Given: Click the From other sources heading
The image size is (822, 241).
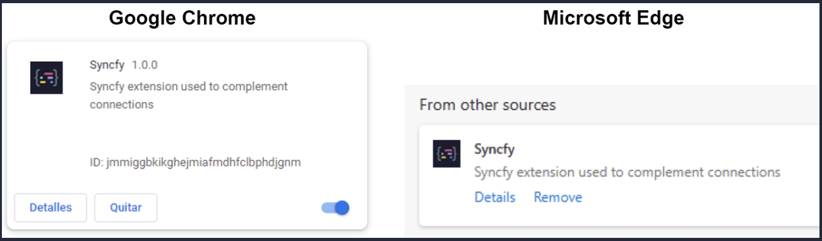Looking at the screenshot, I should (487, 105).
